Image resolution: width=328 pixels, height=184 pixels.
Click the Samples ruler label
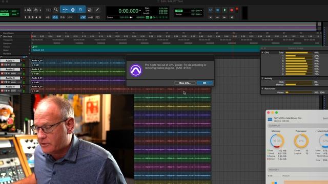coord(7,43)
